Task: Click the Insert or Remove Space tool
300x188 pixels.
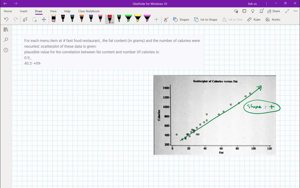Action: click(x=44, y=20)
